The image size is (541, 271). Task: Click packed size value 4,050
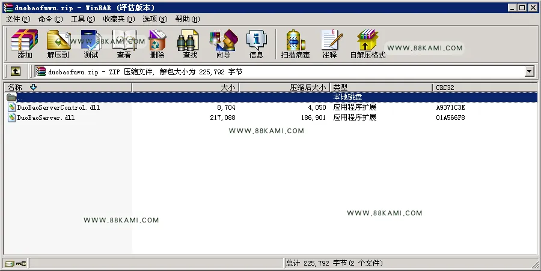pyautogui.click(x=317, y=108)
